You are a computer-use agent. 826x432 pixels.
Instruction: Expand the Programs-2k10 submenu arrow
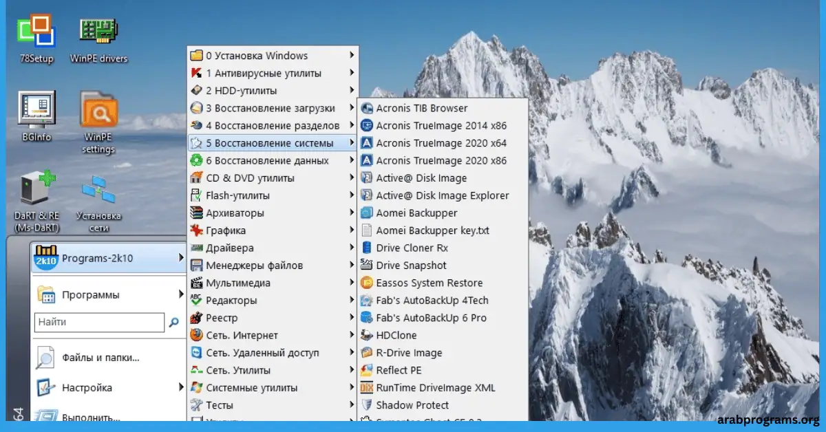click(181, 258)
